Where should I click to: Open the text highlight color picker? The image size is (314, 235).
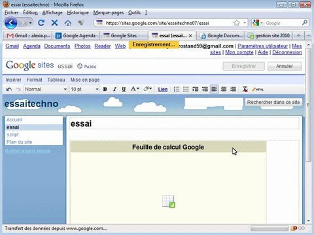pos(148,89)
